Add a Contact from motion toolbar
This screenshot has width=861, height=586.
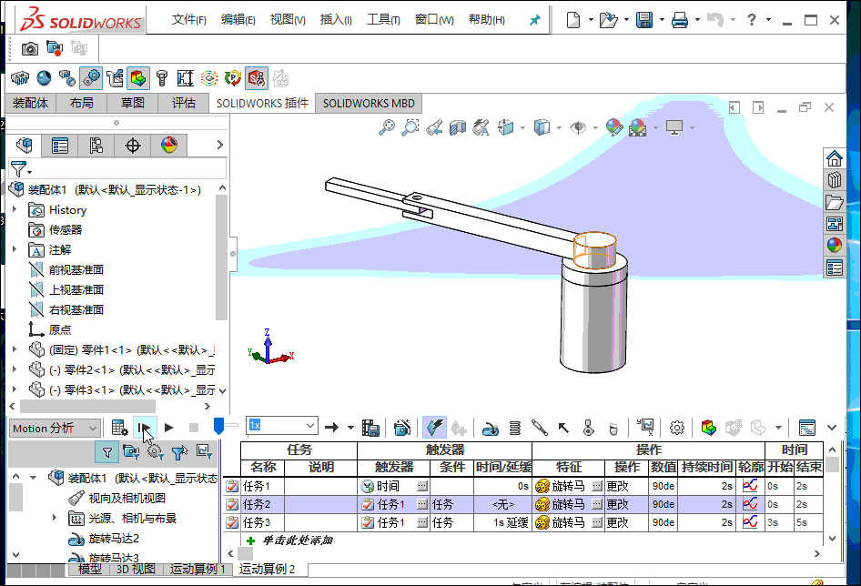[589, 428]
